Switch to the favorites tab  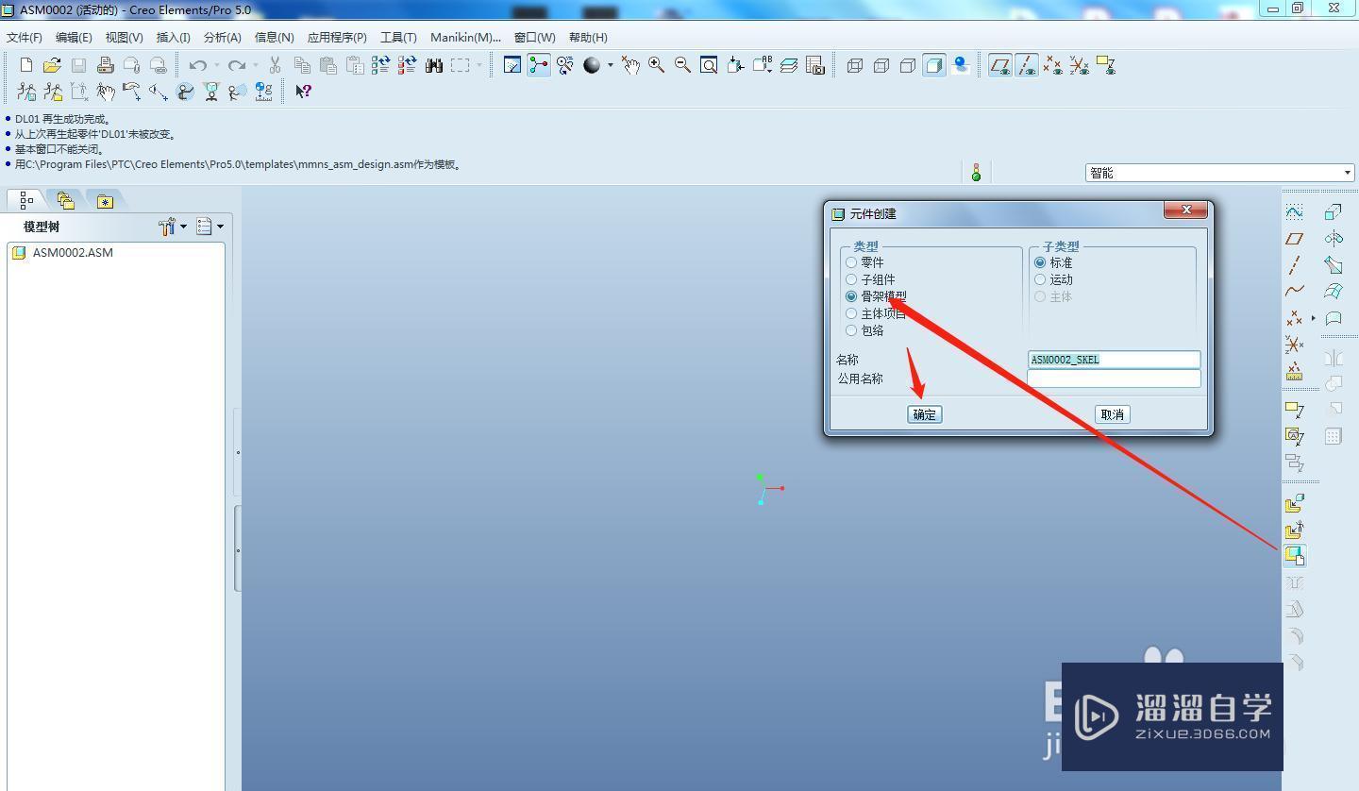(105, 200)
